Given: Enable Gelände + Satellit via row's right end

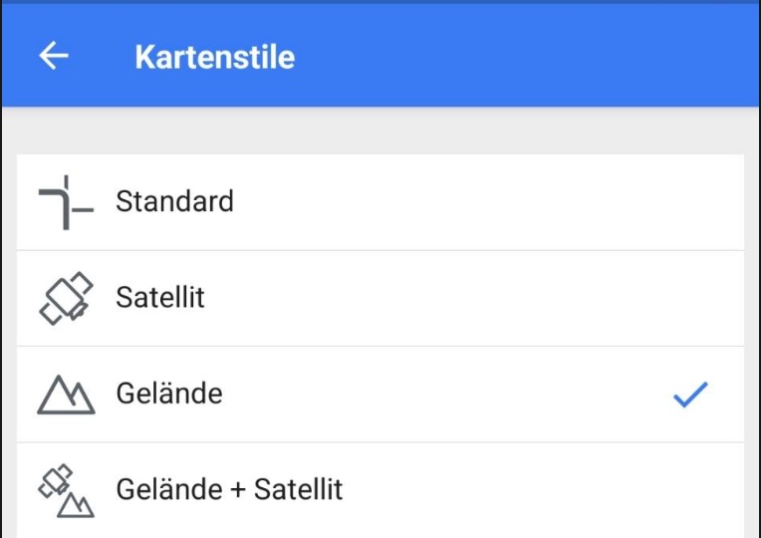Looking at the screenshot, I should coord(690,490).
